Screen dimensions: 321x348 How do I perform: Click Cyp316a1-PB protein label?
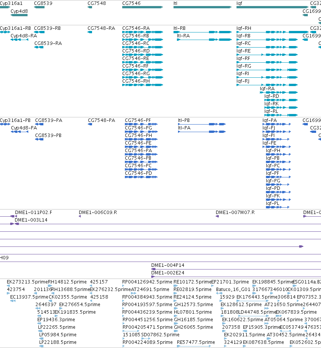(x=15, y=120)
